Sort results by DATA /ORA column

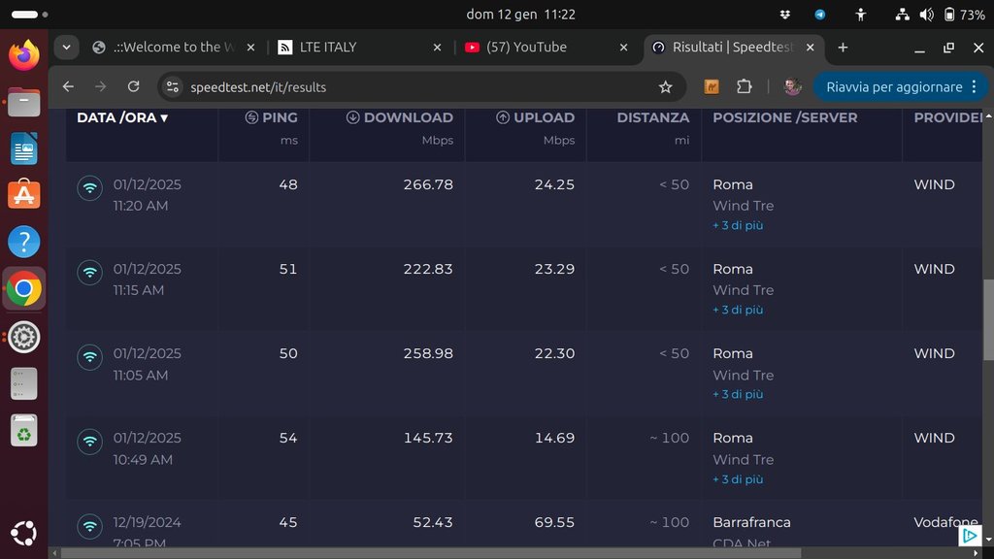point(122,117)
